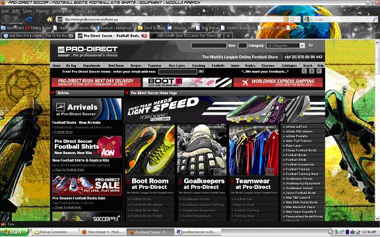Screen dimensions: 380x237
Task: Click the Windows Start button
Action: 14,232
